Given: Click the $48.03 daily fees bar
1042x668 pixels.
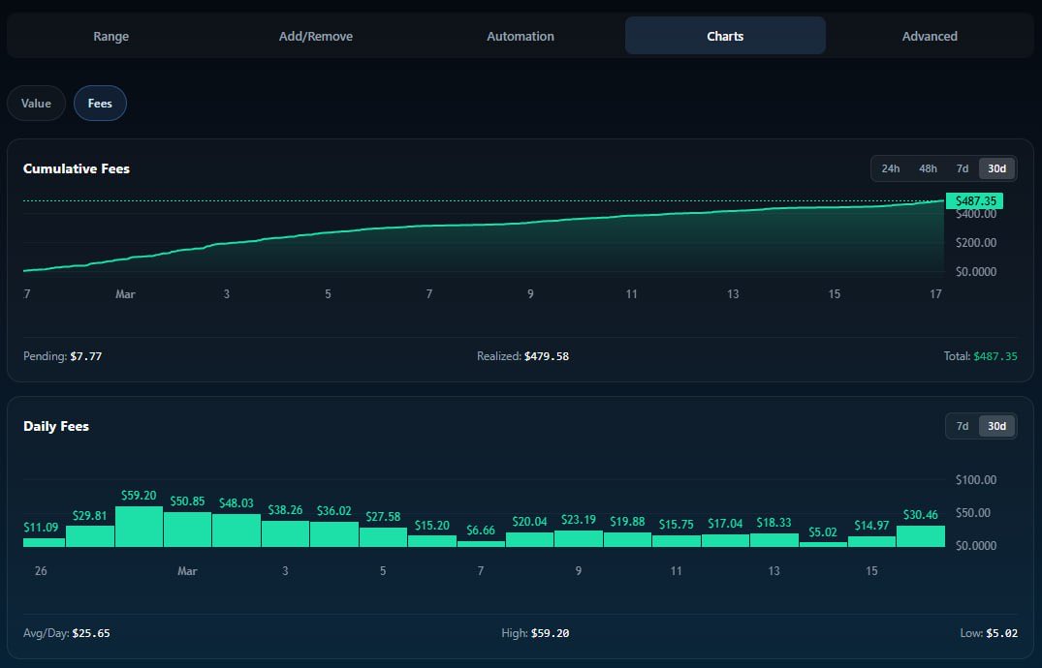Looking at the screenshot, I should (x=237, y=531).
